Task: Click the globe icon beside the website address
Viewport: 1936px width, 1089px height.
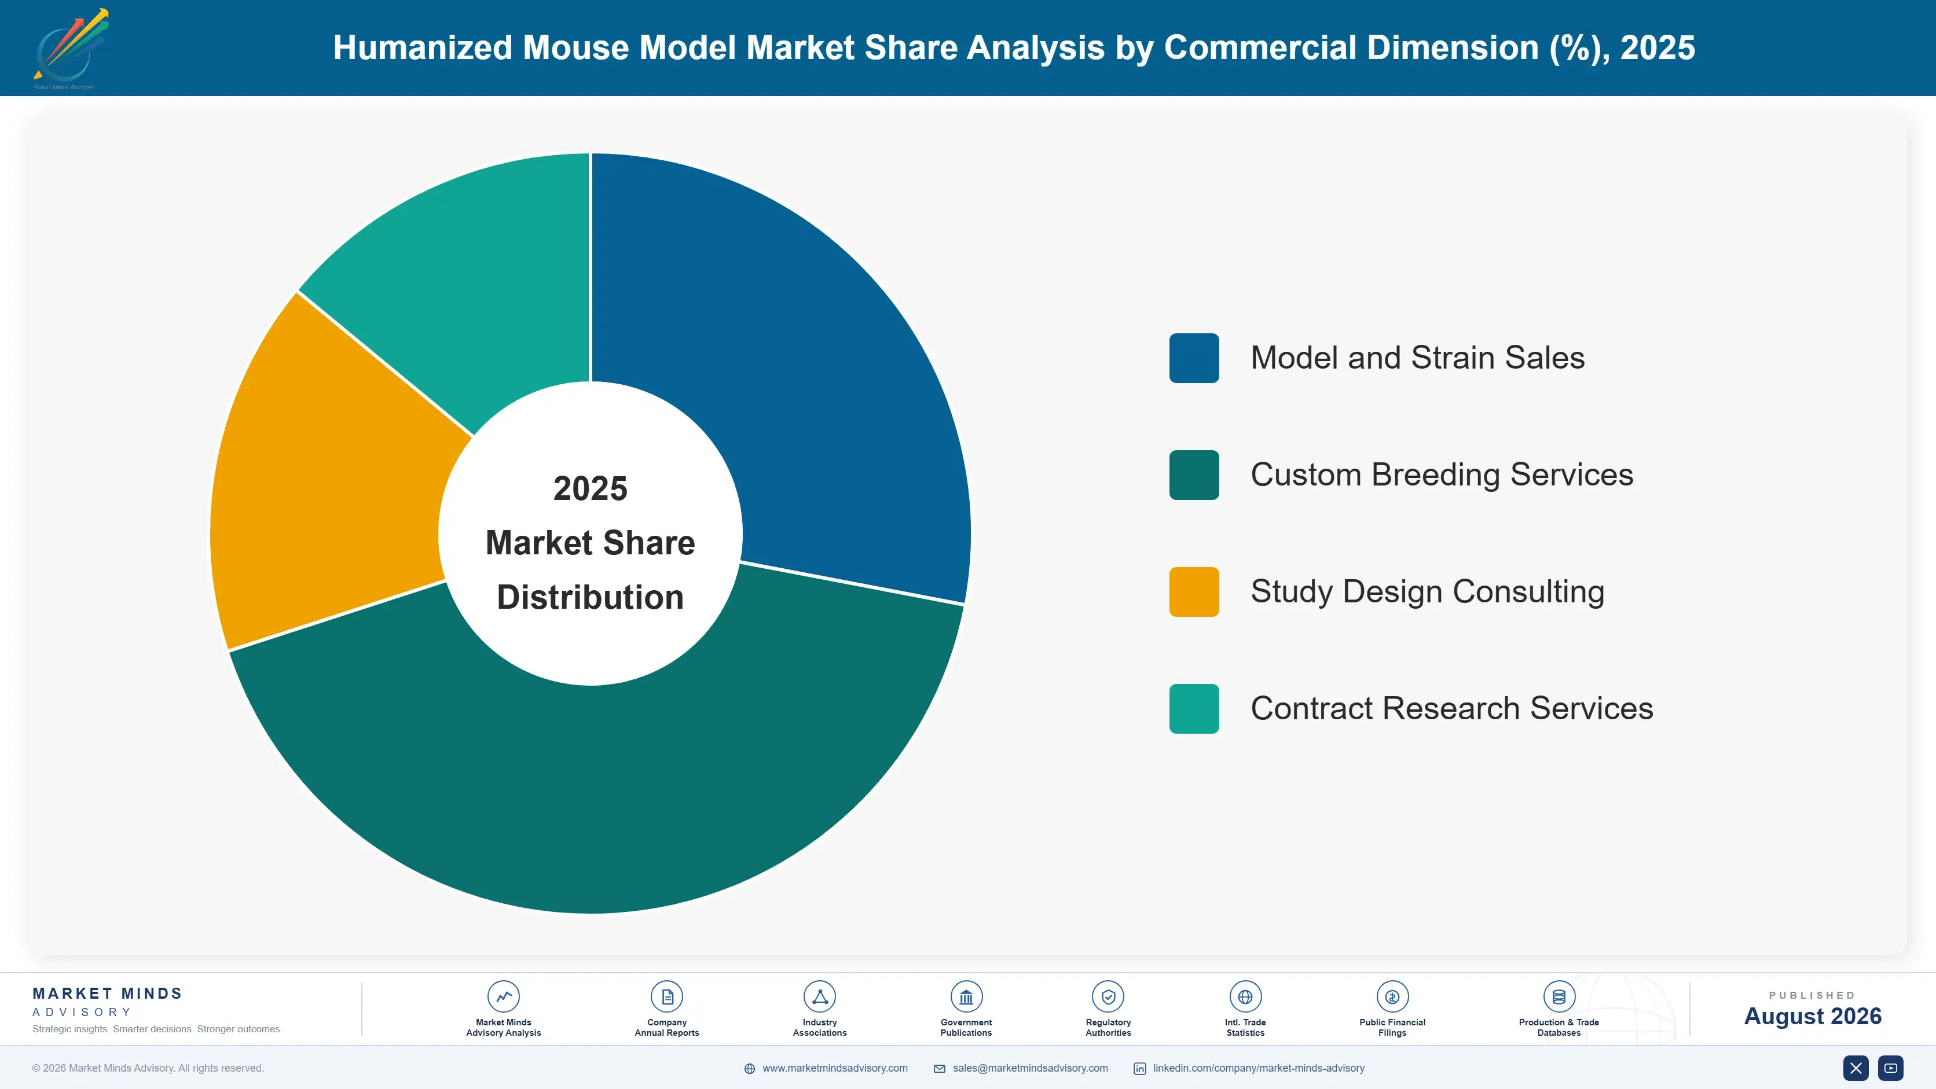Action: 749,1069
